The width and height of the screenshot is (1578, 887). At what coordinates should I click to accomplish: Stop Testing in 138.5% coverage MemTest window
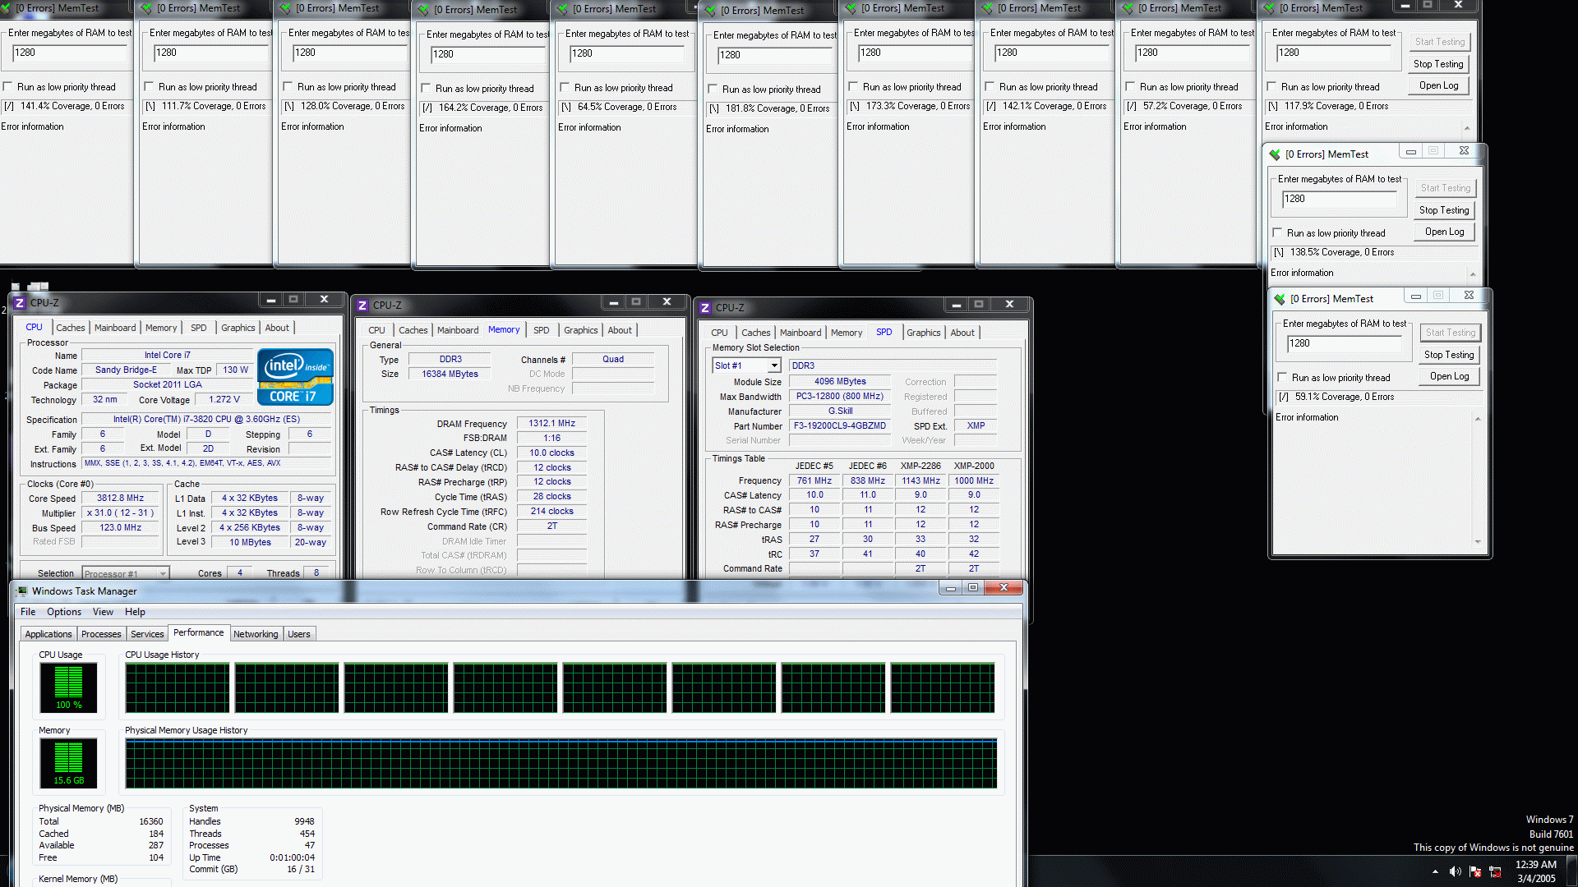1444,210
